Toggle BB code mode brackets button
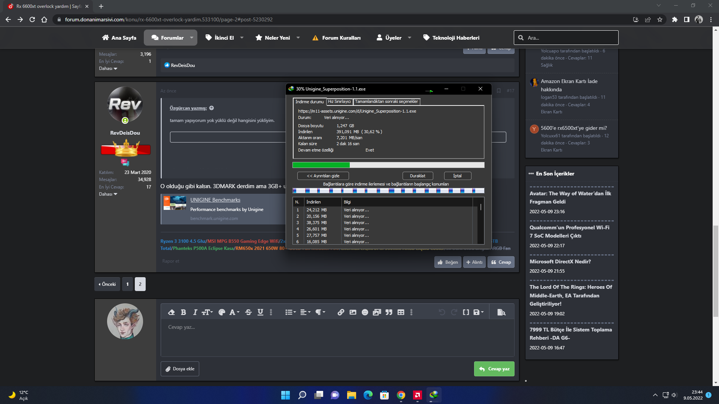The height and width of the screenshot is (404, 719). coord(466,312)
